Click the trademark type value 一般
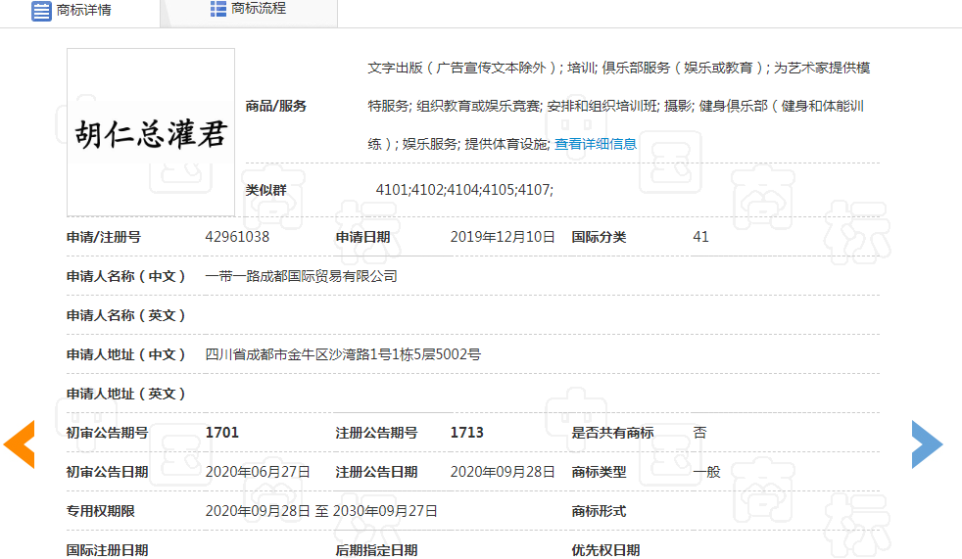This screenshot has width=962, height=559. click(706, 472)
